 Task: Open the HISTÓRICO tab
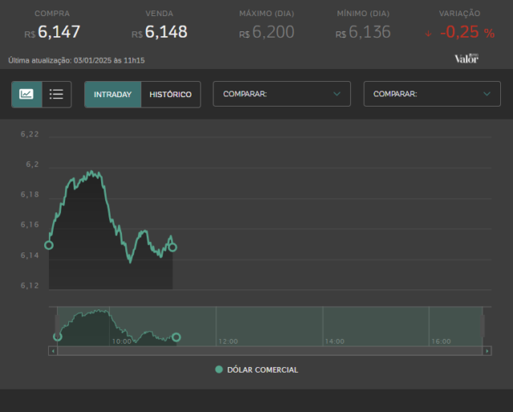(171, 95)
